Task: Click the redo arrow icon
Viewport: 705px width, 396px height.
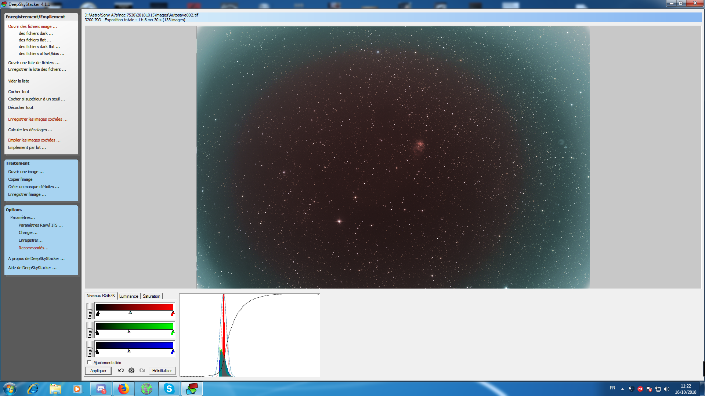Action: tap(142, 371)
